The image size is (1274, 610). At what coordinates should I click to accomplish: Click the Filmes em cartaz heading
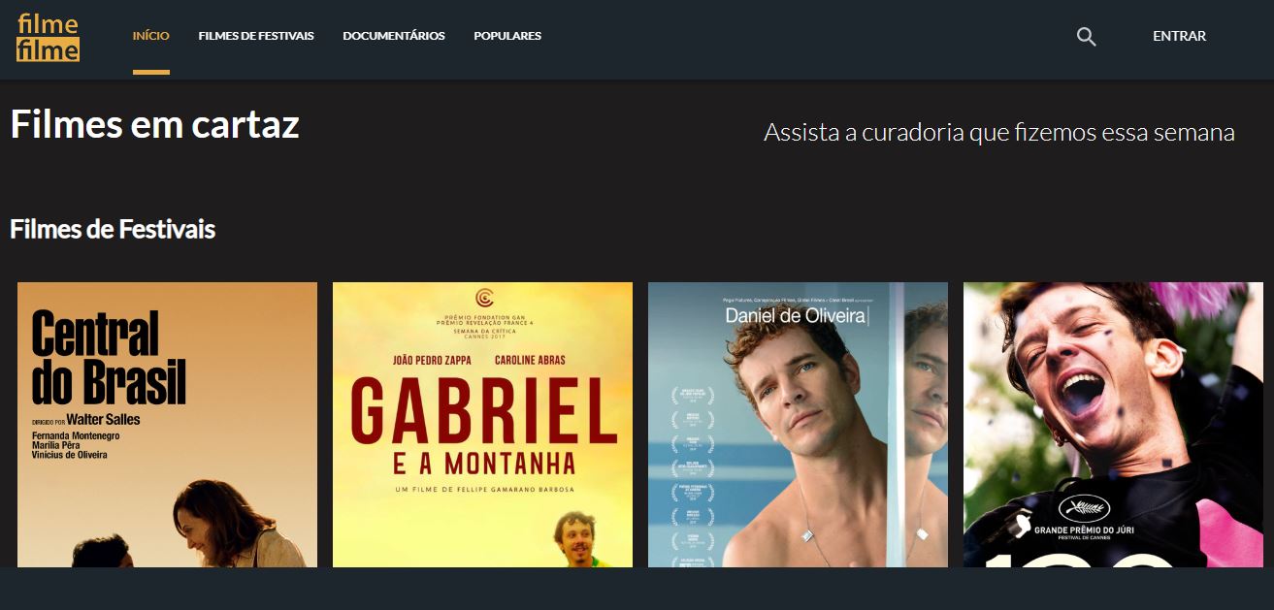154,125
